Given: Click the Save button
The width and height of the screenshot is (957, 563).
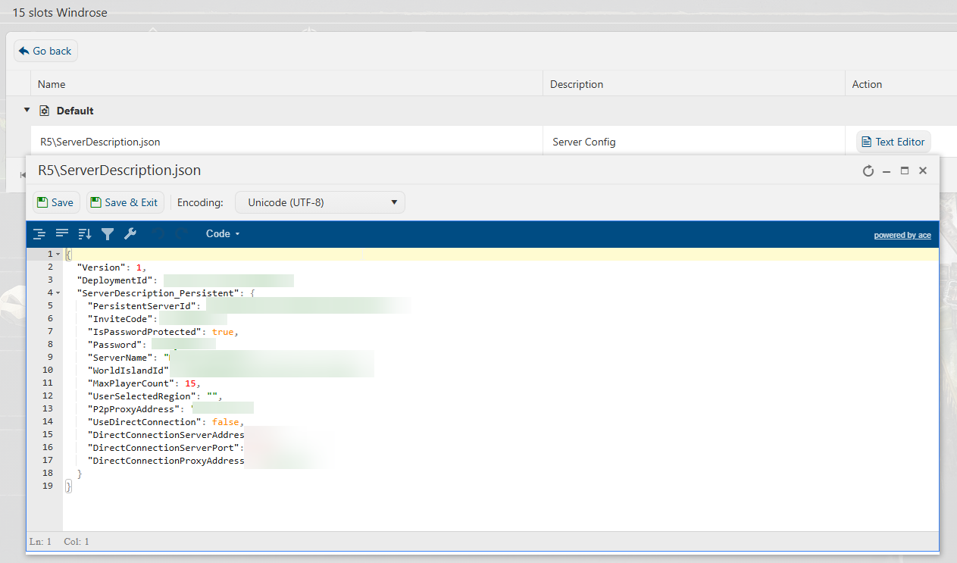Looking at the screenshot, I should pyautogui.click(x=56, y=202).
